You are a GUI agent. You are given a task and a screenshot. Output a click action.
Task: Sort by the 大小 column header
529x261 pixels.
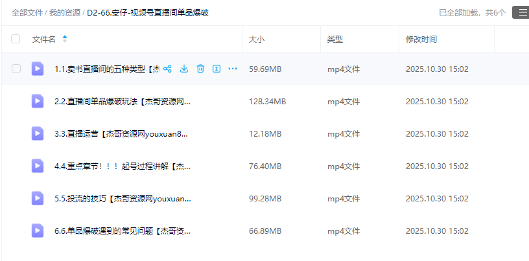tap(257, 40)
